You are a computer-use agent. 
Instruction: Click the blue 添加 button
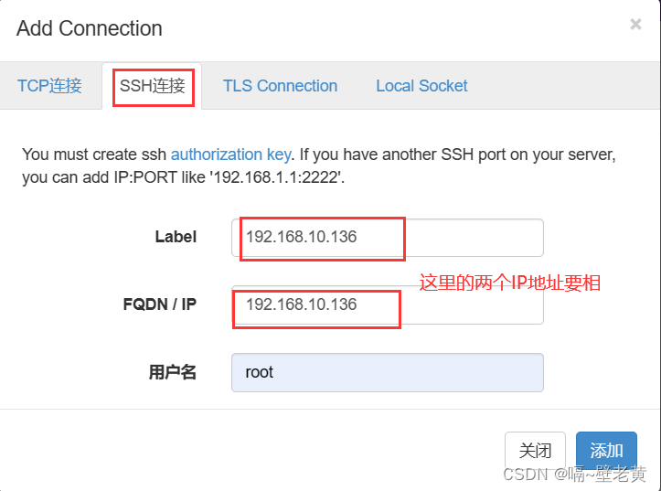click(x=606, y=451)
